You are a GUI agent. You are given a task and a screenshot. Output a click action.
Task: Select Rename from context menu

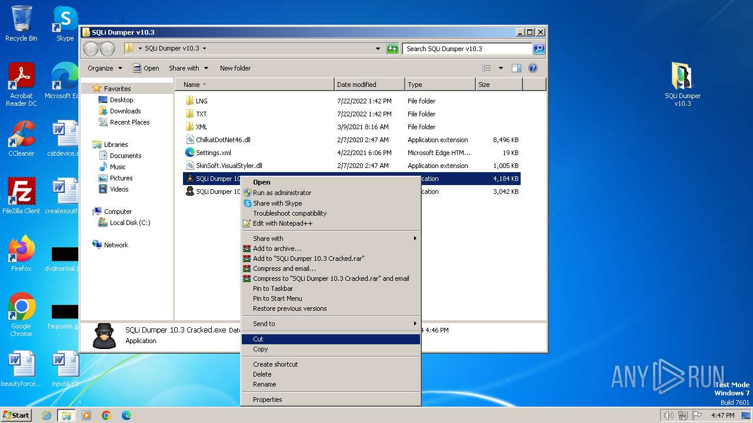click(x=331, y=384)
